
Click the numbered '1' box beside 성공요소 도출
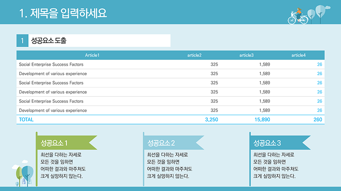click(23, 40)
